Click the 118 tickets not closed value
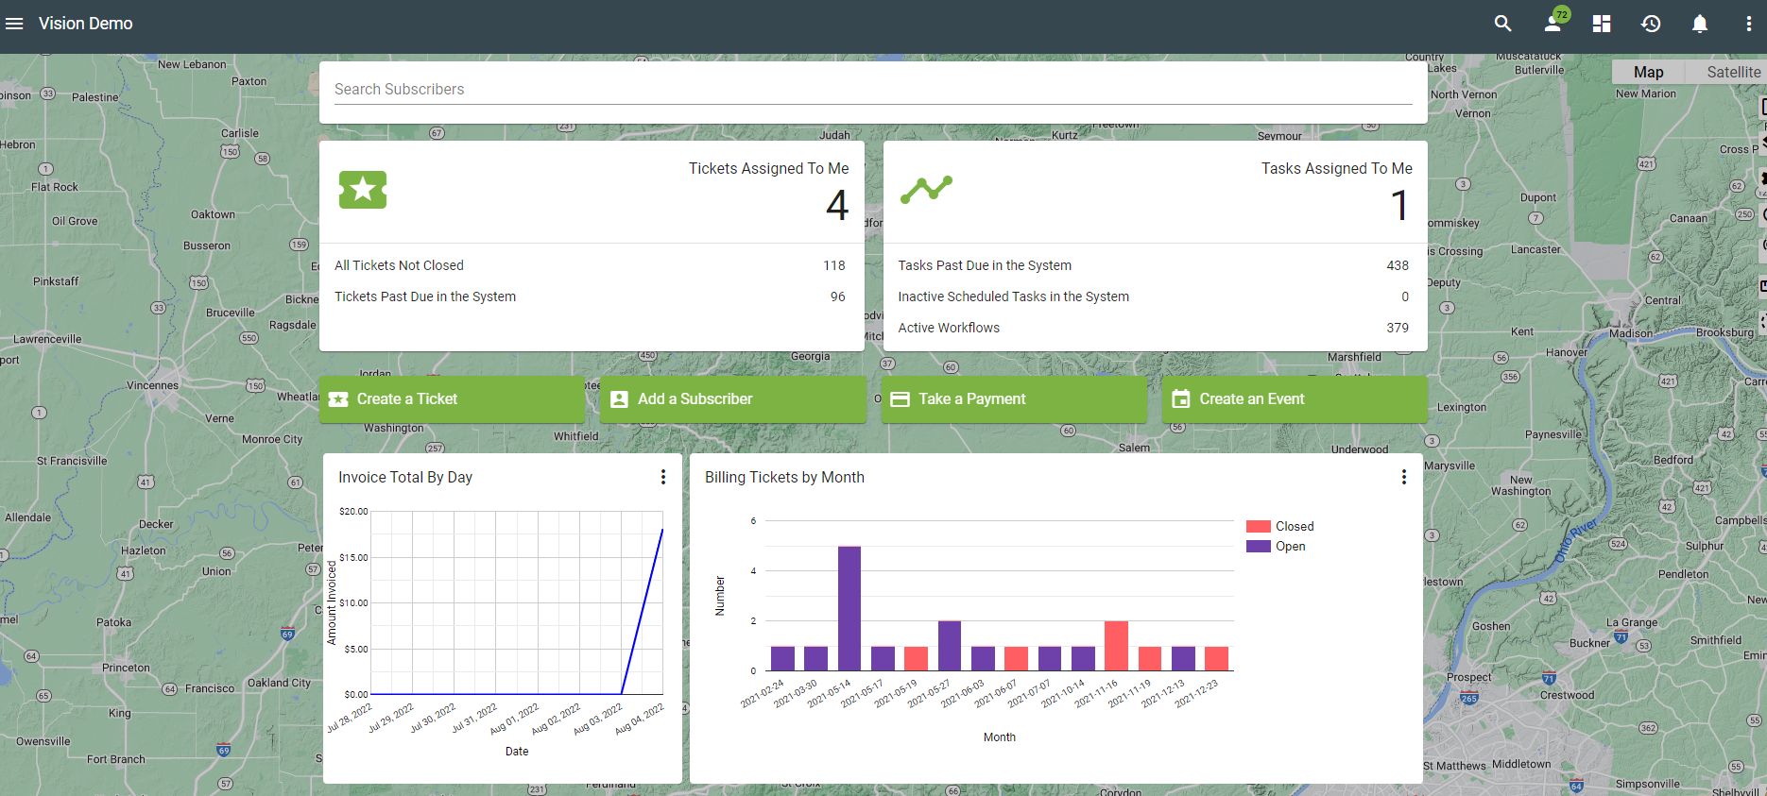This screenshot has width=1767, height=796. coord(834,265)
